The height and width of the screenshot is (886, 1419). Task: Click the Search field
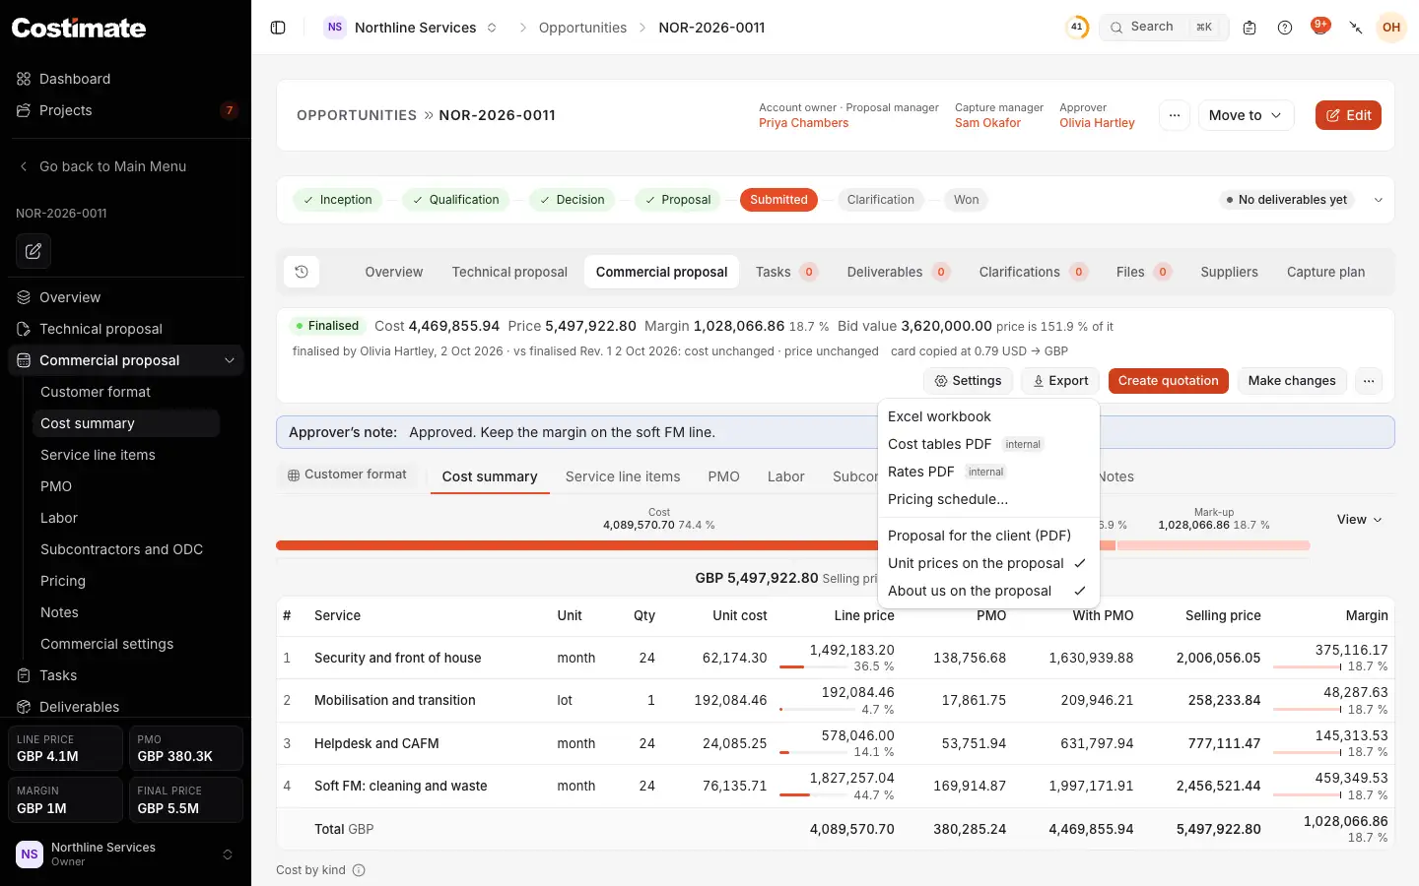[1163, 28]
